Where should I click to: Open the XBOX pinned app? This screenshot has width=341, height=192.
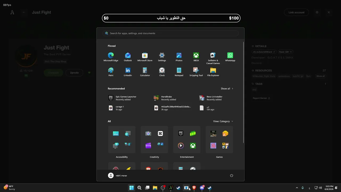tap(196, 57)
